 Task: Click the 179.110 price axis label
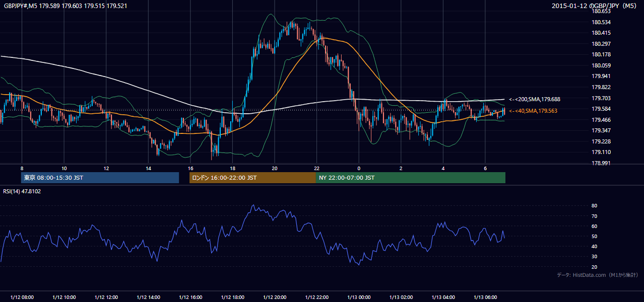coord(602,152)
